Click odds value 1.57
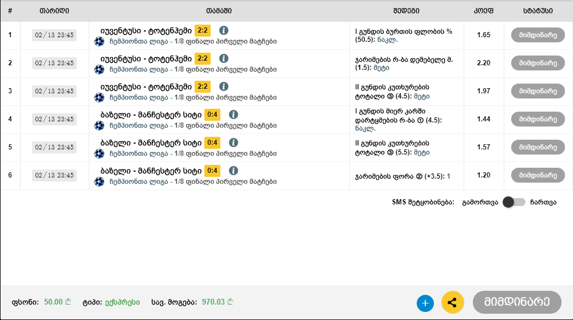This screenshot has width=573, height=320. pos(484,147)
